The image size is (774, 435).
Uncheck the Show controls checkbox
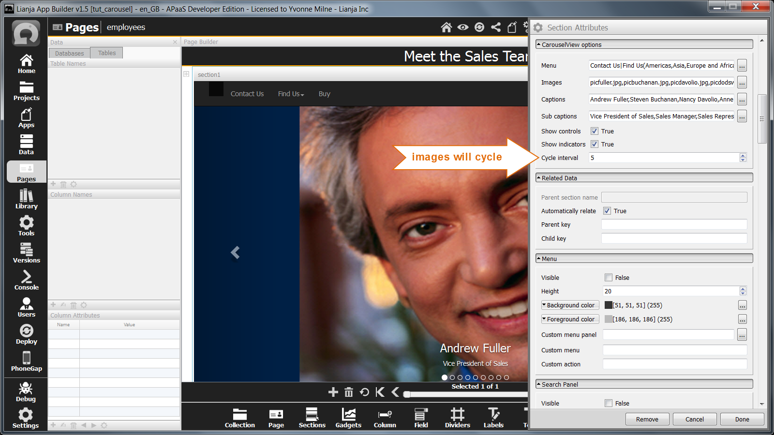[x=595, y=131]
